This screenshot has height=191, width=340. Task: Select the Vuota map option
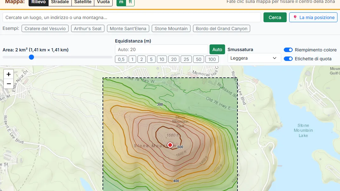(x=103, y=2)
